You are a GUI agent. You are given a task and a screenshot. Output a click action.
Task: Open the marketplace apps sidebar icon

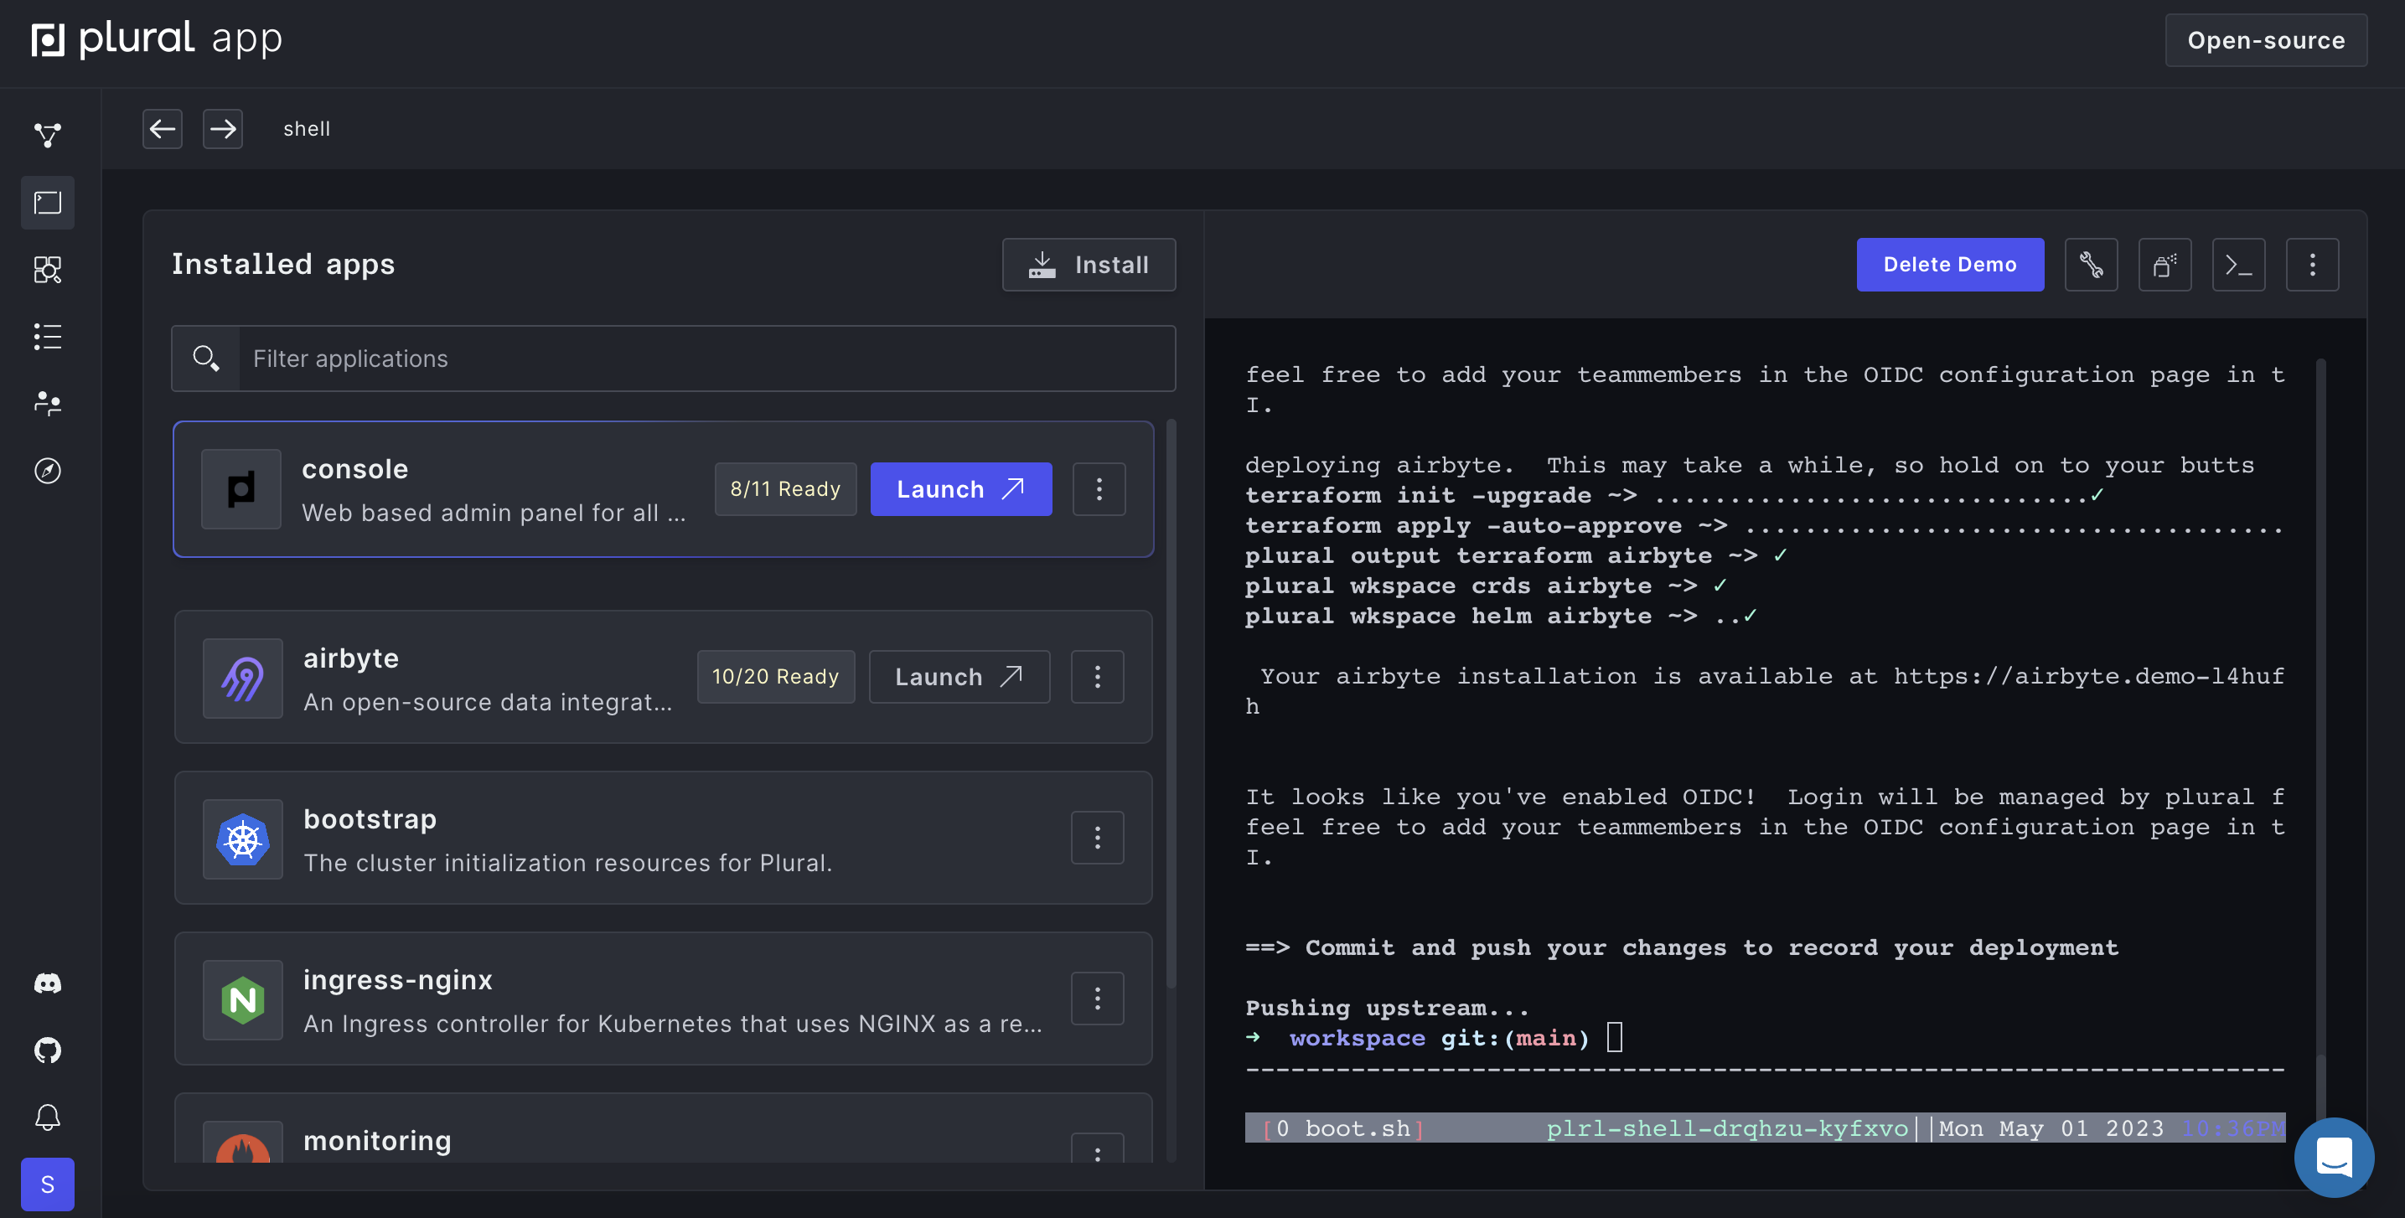coord(48,270)
